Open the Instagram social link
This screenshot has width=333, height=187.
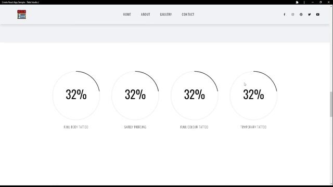tap(292, 15)
